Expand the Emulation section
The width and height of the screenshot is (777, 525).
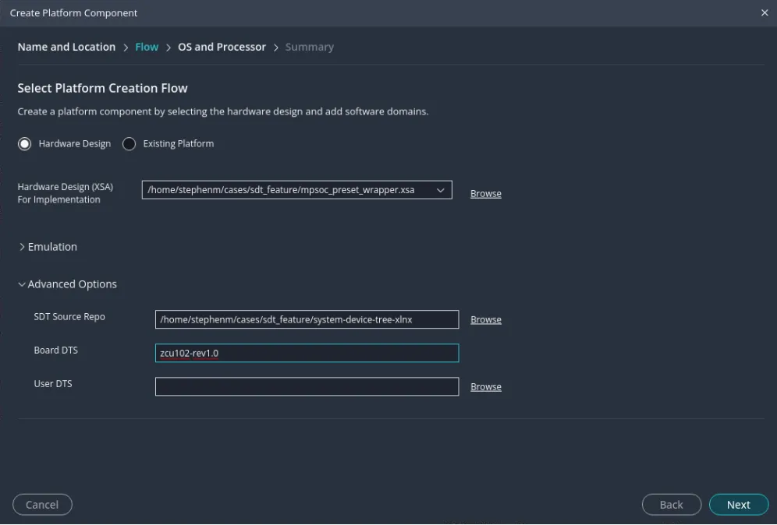tap(48, 247)
